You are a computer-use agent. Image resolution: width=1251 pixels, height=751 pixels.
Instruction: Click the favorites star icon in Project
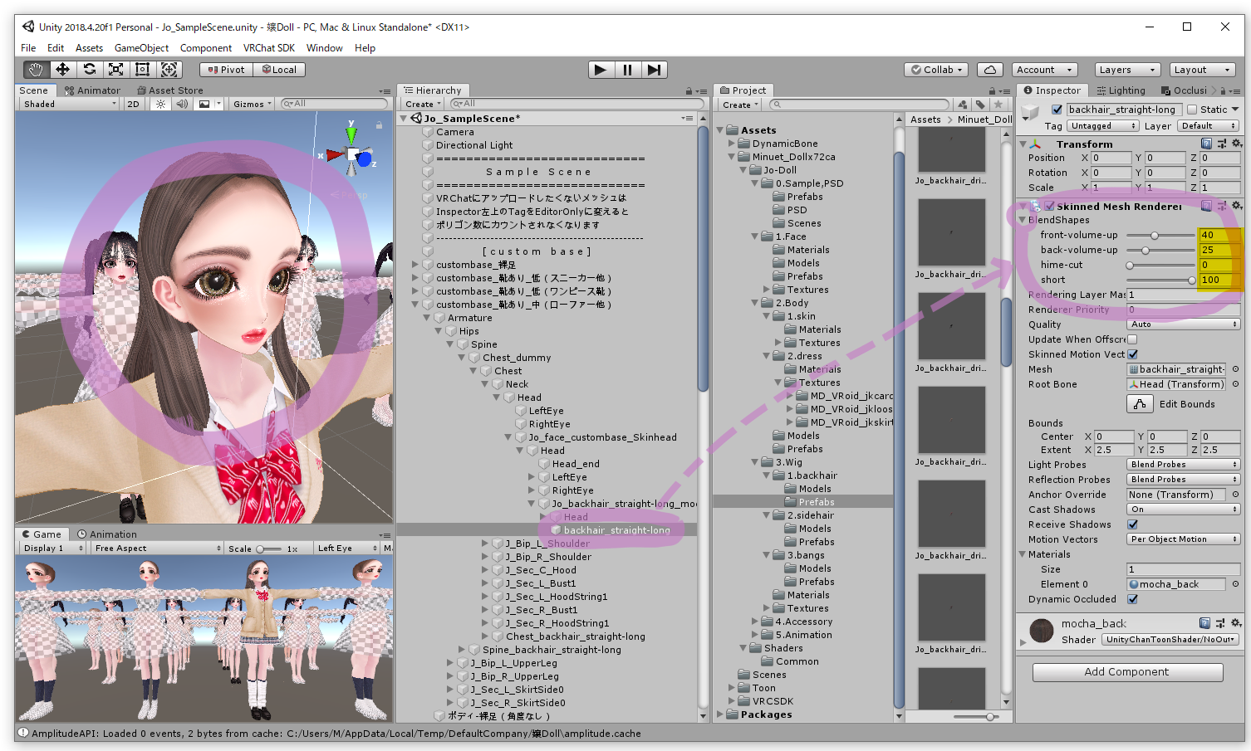click(x=998, y=105)
